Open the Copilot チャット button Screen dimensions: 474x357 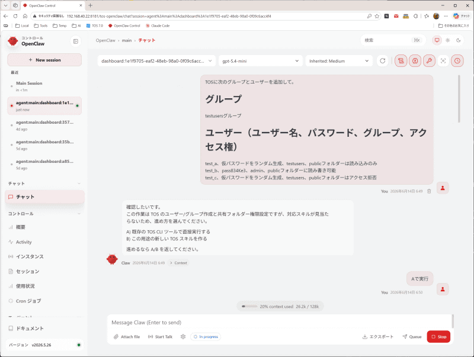(462, 16)
